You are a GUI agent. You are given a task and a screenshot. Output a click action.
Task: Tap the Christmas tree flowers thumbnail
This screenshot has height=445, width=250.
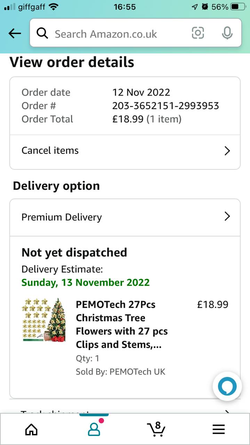click(x=43, y=319)
